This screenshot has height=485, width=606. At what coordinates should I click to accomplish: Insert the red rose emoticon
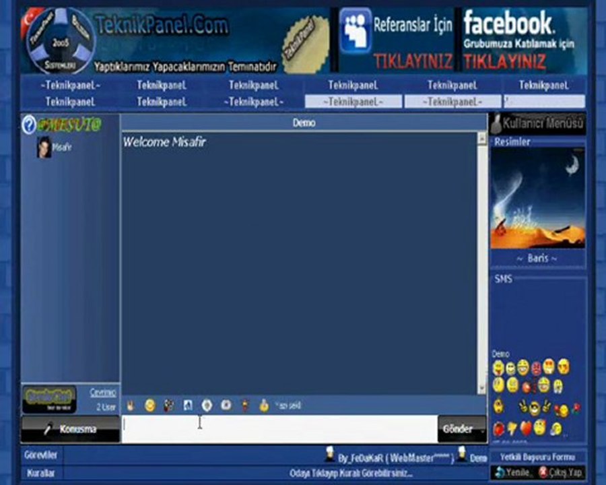pyautogui.click(x=576, y=408)
